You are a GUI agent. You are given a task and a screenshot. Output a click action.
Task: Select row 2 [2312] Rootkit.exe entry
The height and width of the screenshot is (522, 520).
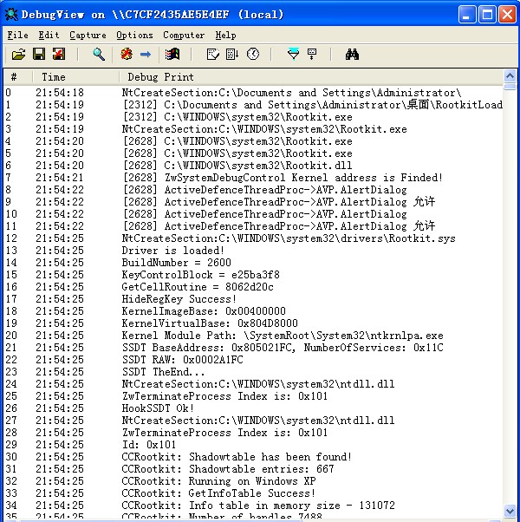tap(253, 117)
